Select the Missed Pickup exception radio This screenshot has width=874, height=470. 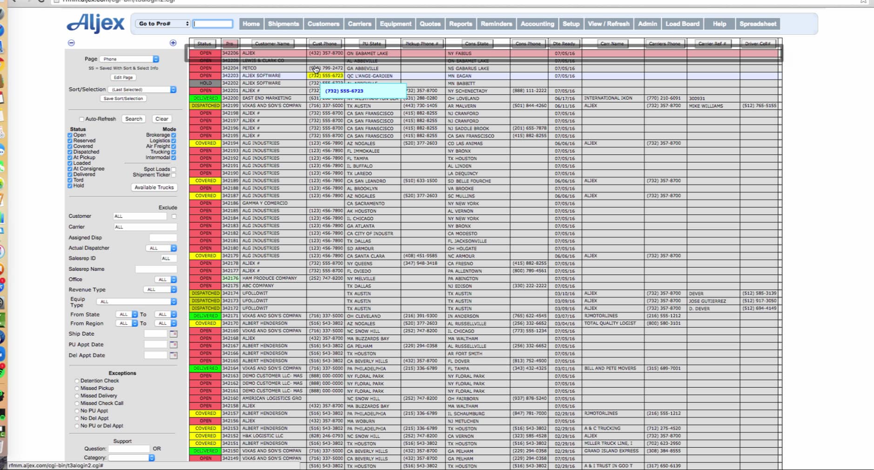[77, 388]
